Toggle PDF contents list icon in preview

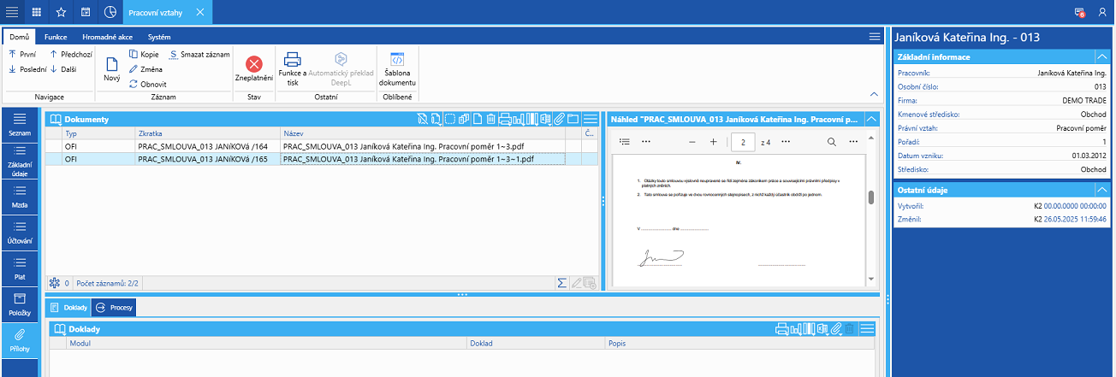pyautogui.click(x=625, y=141)
